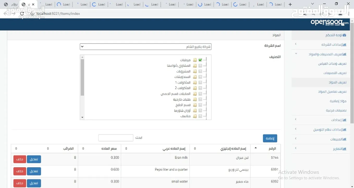The width and height of the screenshot is (354, 188).
Task: Open the admin user menu
Action: (334, 24)
